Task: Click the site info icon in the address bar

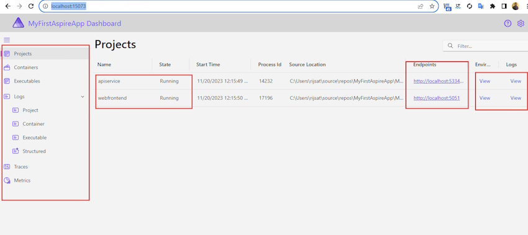Action: tap(45, 6)
